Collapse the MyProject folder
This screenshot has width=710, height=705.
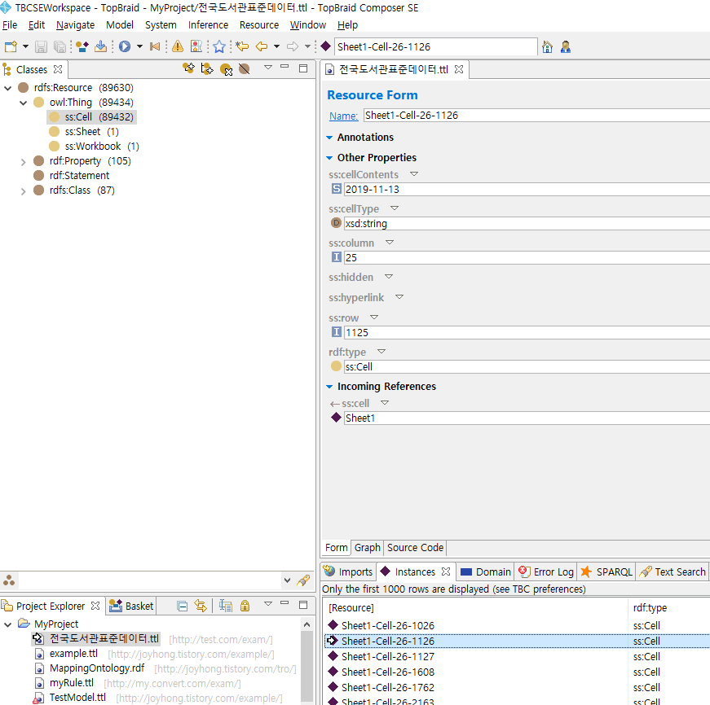click(x=7, y=624)
